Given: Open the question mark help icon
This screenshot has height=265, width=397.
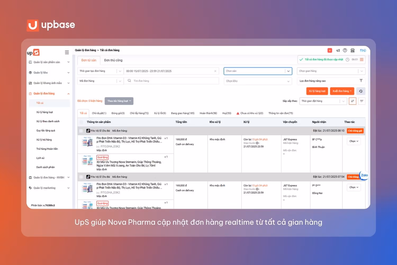Looking at the screenshot, I should [345, 50].
